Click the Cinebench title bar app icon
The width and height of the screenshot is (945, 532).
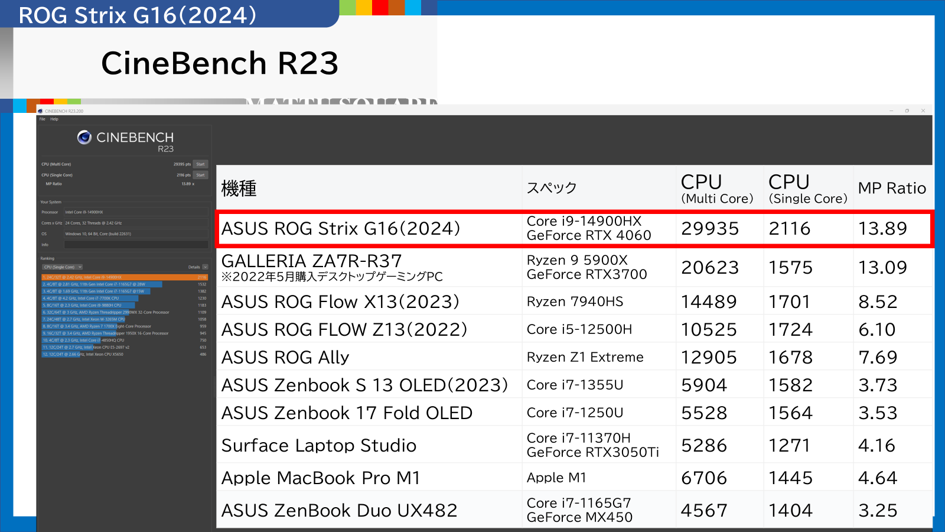pos(40,111)
